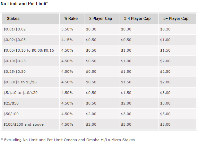Screen dimensions: 198x143
Task: Click the "No Limit and Pot Limit" heading
Action: pos(24,4)
